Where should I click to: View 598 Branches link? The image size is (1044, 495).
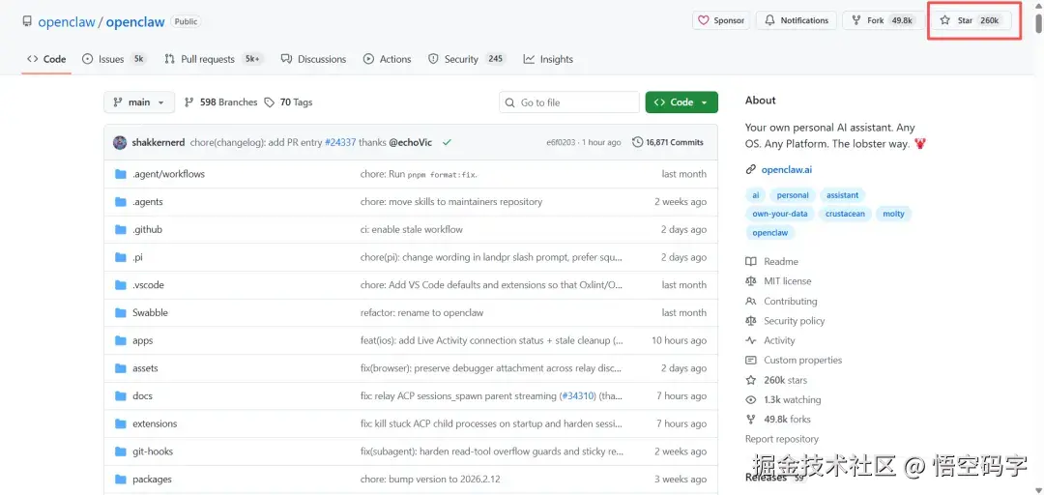coord(221,102)
